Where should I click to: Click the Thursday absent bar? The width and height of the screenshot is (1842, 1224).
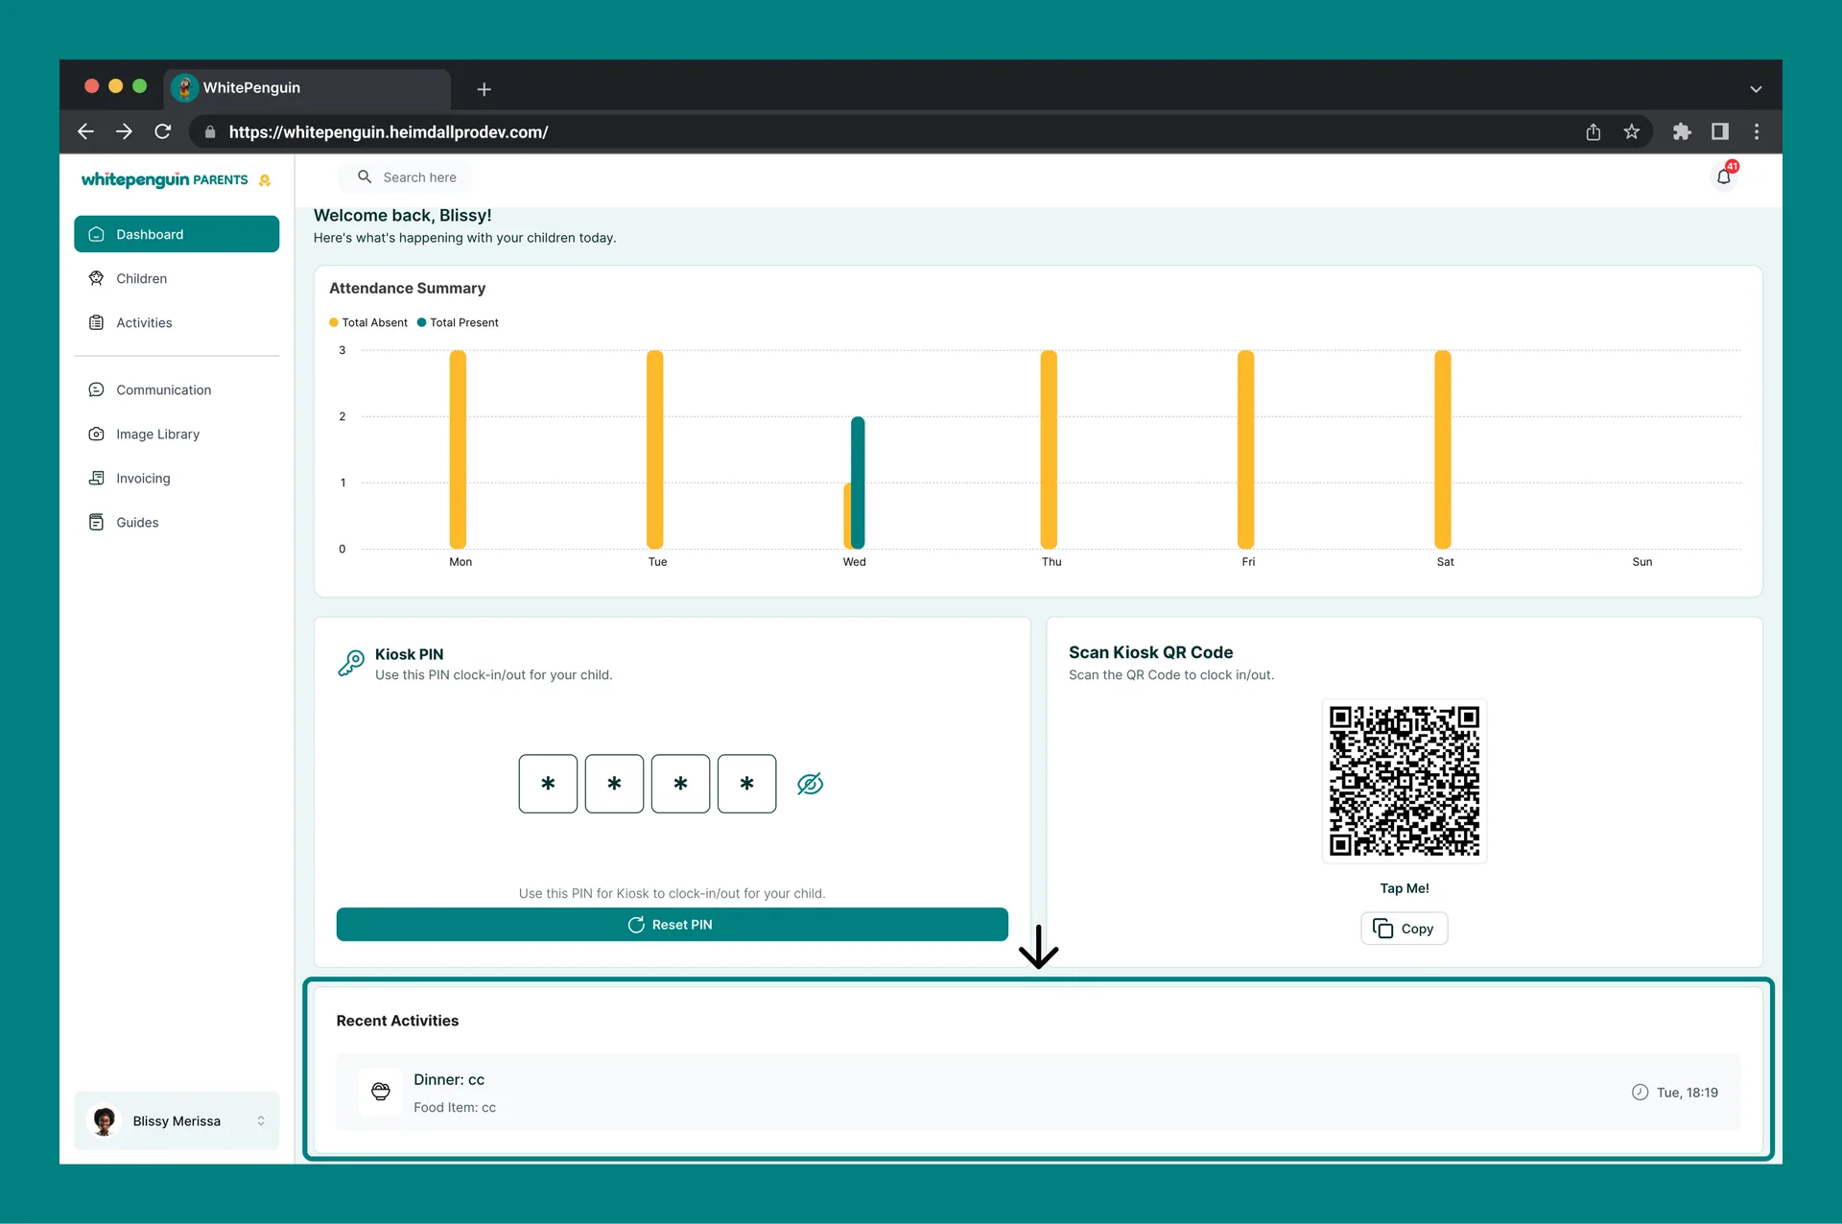[x=1049, y=449]
